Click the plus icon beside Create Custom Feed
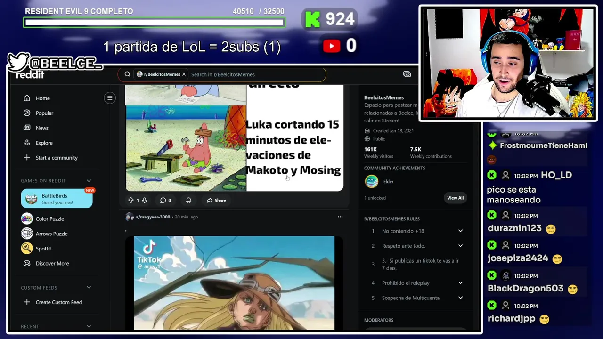Image resolution: width=603 pixels, height=339 pixels. coord(27,302)
